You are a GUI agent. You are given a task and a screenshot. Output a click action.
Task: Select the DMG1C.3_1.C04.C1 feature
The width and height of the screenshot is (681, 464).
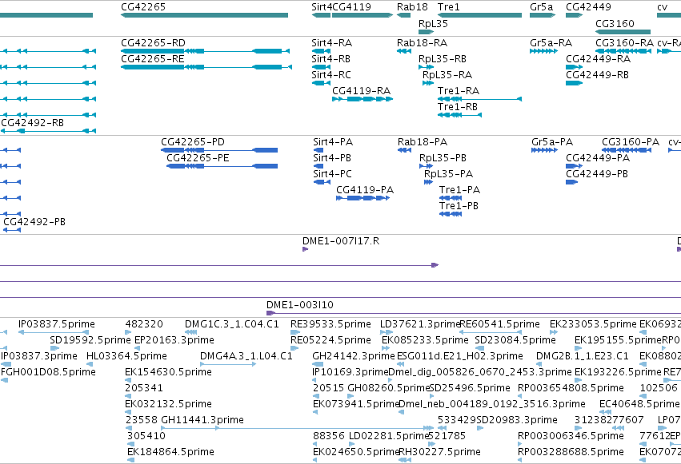191,332
